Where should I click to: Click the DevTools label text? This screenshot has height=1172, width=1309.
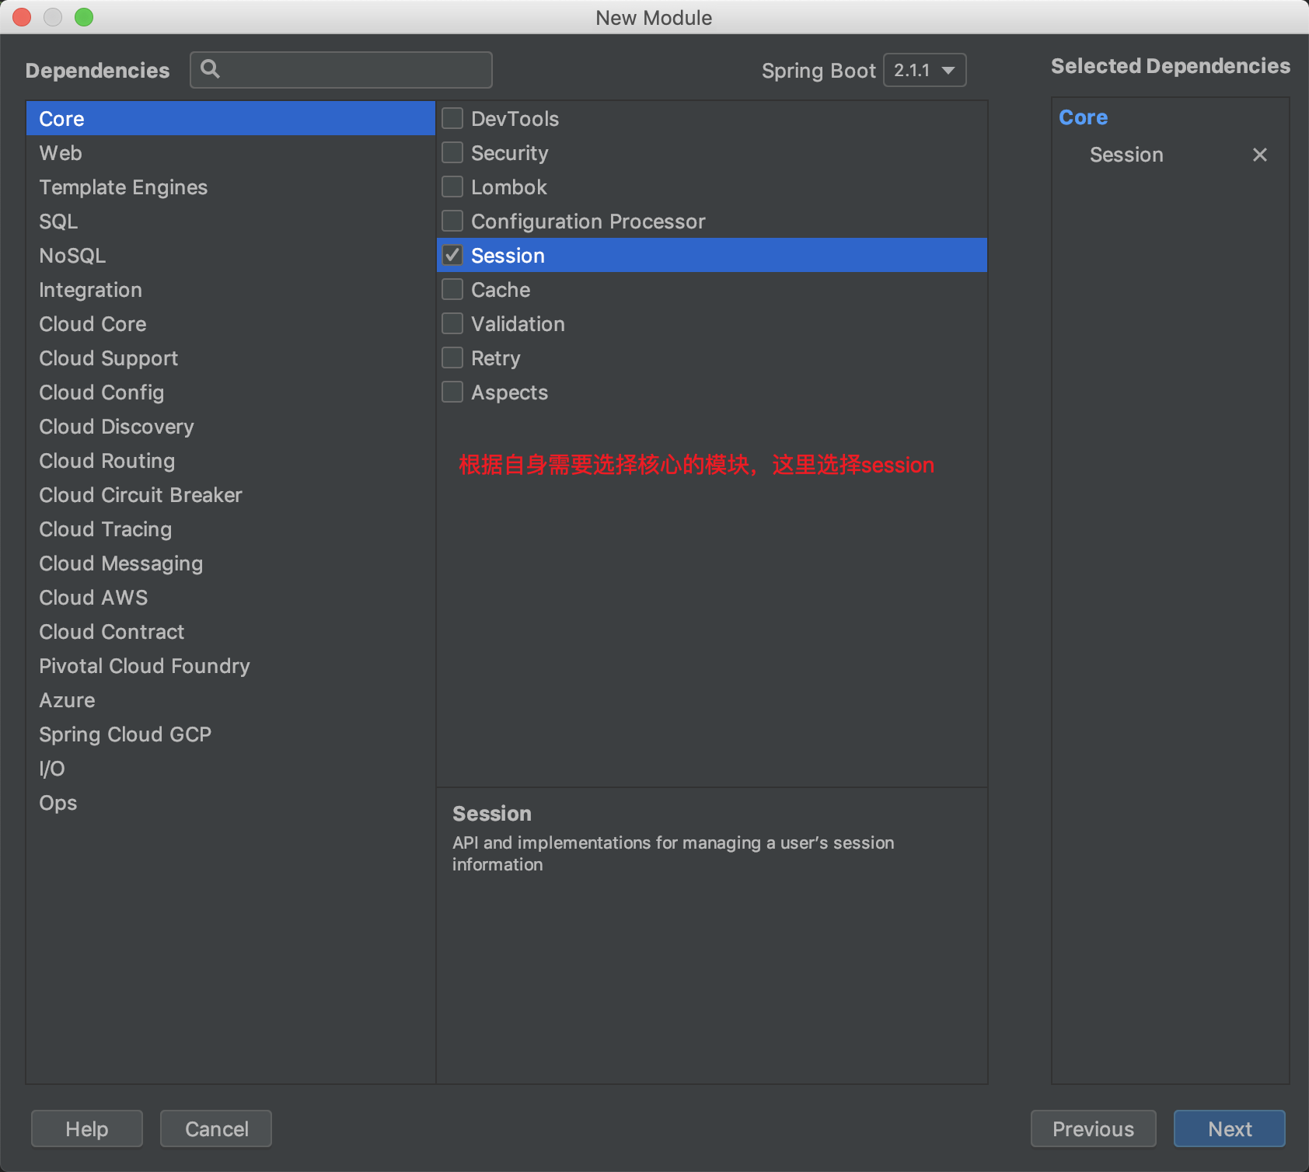[515, 119]
